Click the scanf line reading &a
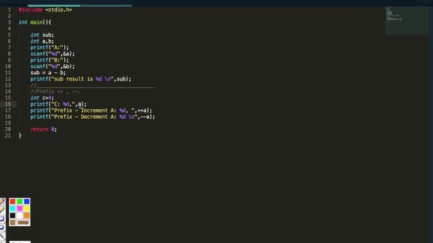 click(x=53, y=54)
